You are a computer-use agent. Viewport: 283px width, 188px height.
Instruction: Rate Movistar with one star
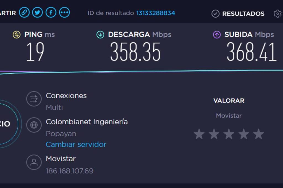click(199, 134)
